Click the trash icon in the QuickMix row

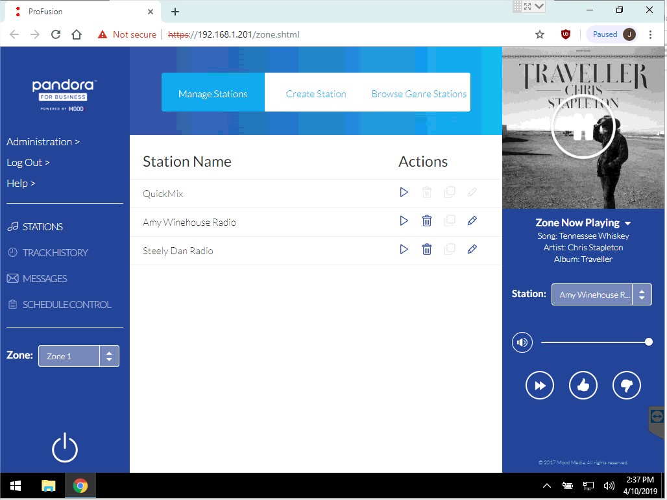tap(427, 193)
